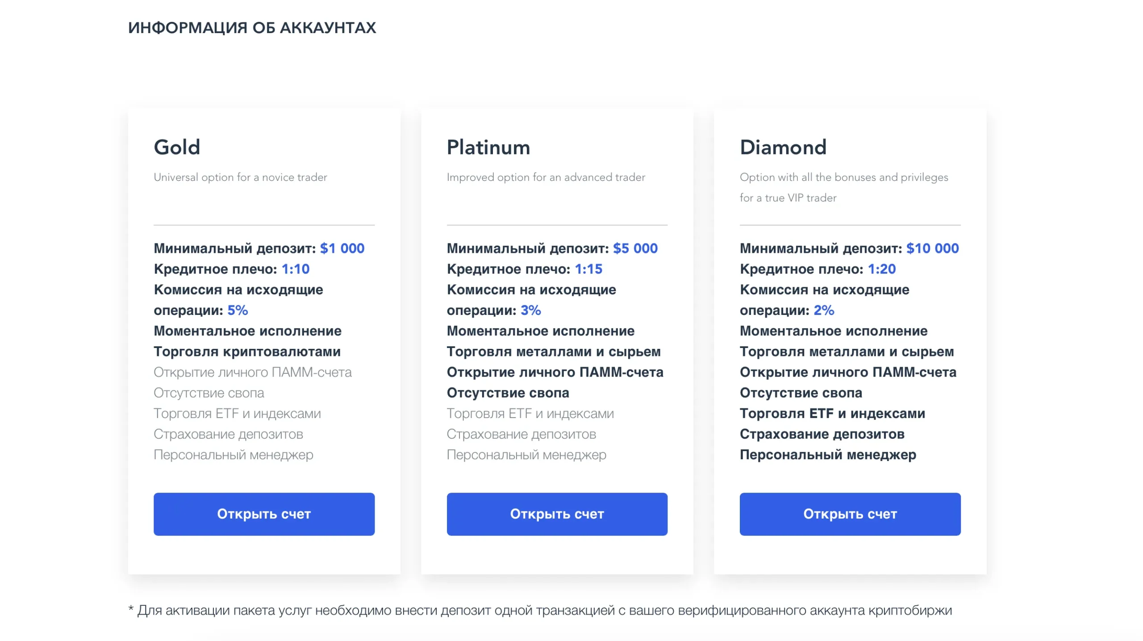Click the $5 000 minimum deposit value
Image resolution: width=1143 pixels, height=641 pixels.
[635, 248]
